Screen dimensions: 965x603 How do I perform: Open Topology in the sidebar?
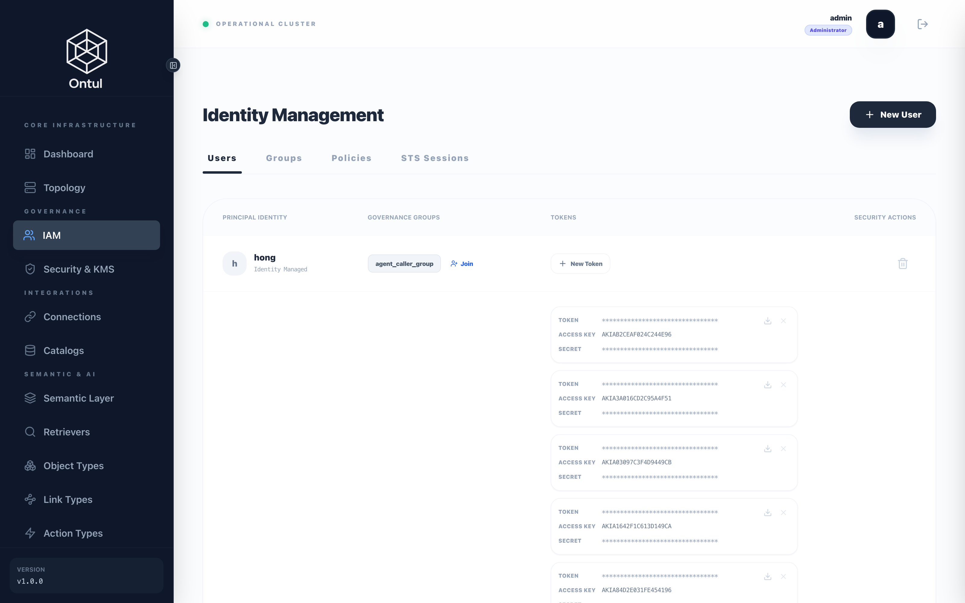click(x=87, y=188)
